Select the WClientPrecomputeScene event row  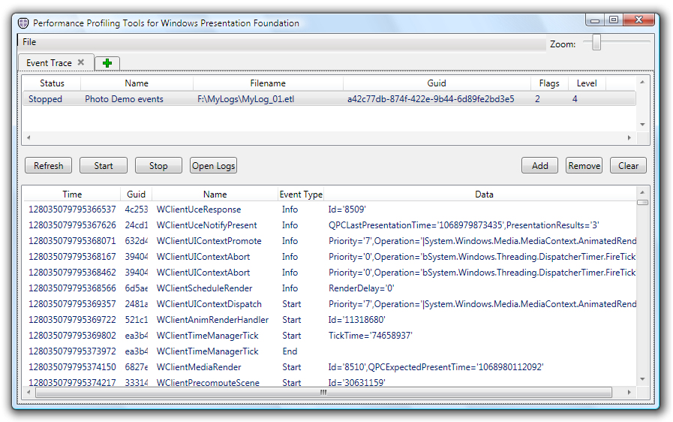tap(329, 381)
